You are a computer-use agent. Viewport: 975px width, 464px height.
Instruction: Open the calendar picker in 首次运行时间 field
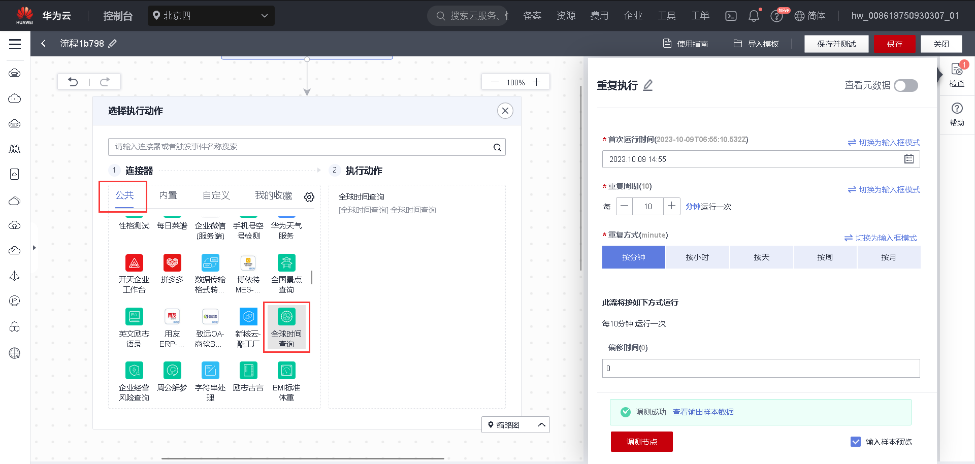(x=909, y=159)
